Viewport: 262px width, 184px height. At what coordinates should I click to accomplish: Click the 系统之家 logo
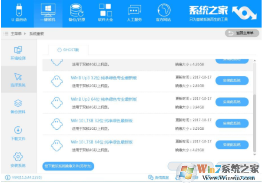222,13
